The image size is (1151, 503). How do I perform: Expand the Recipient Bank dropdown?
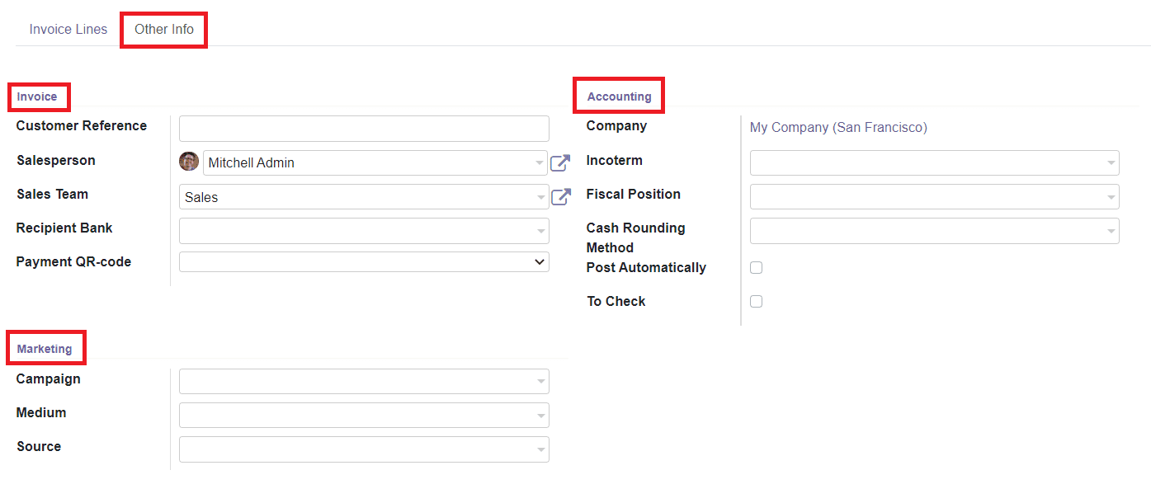click(539, 230)
